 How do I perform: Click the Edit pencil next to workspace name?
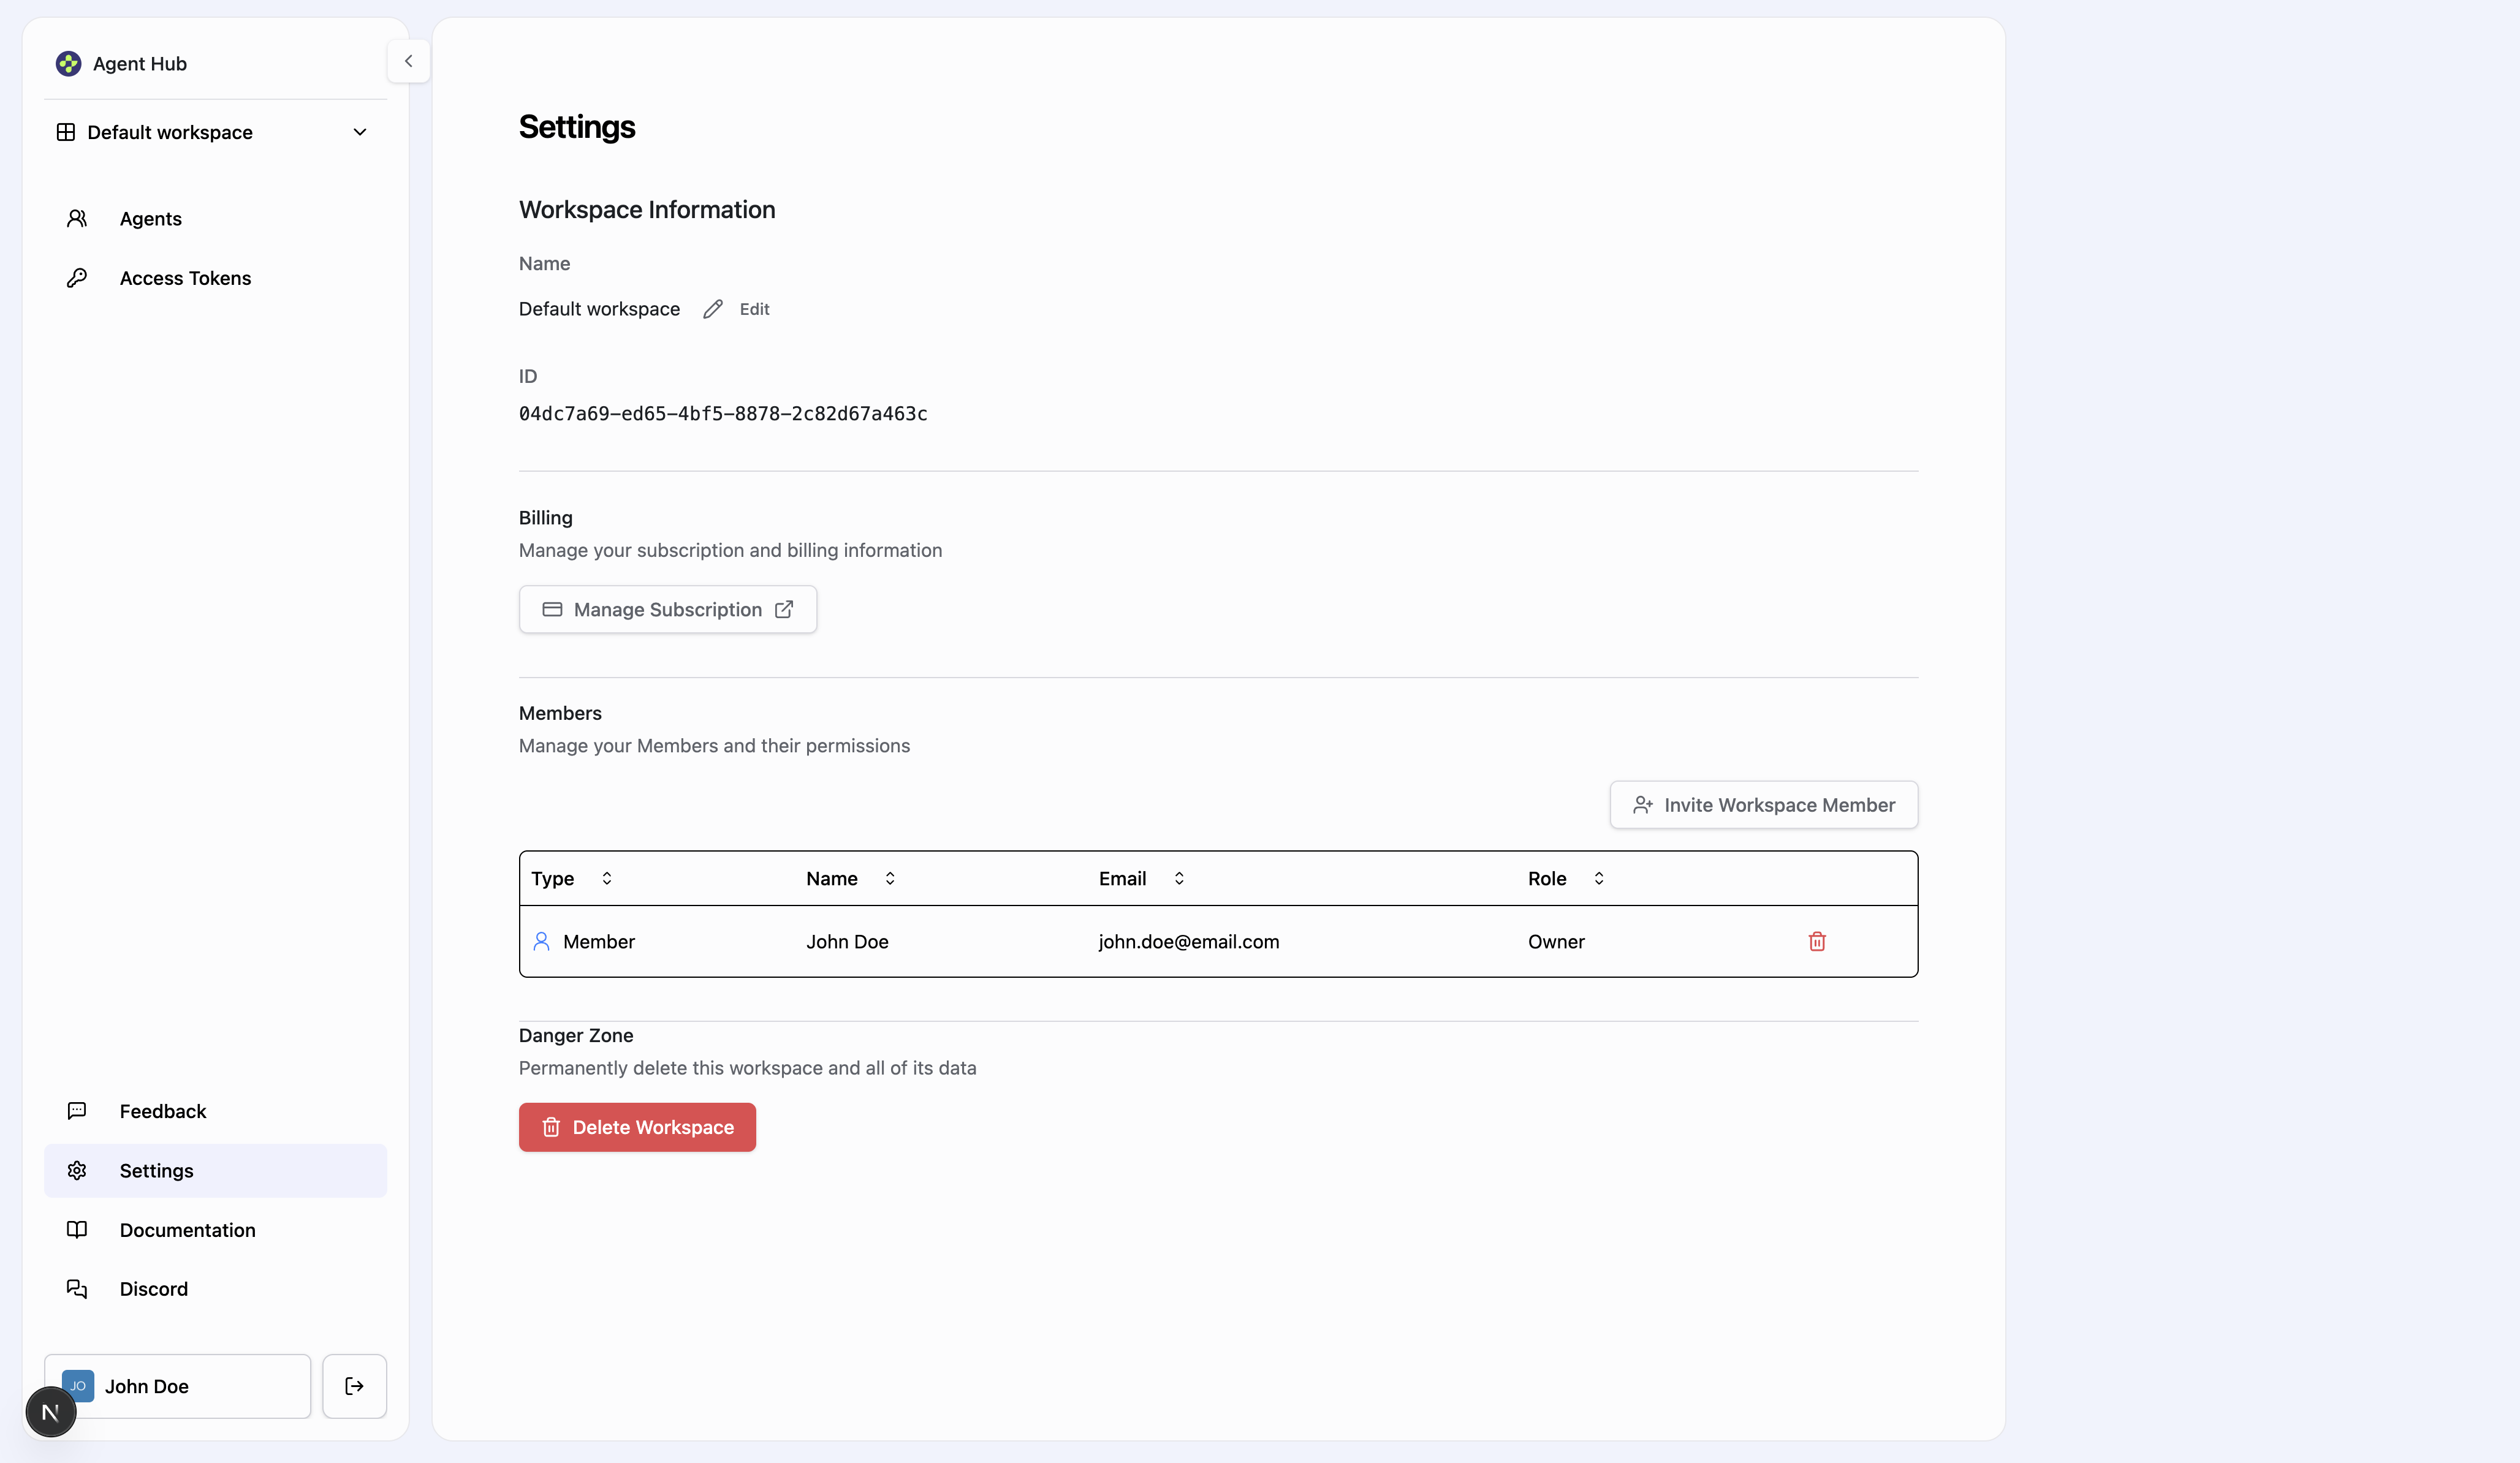tap(712, 308)
